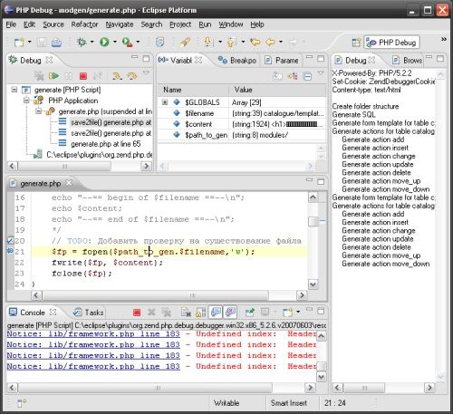
Task: Select stack frame generate.php at line 65
Action: 105,144
